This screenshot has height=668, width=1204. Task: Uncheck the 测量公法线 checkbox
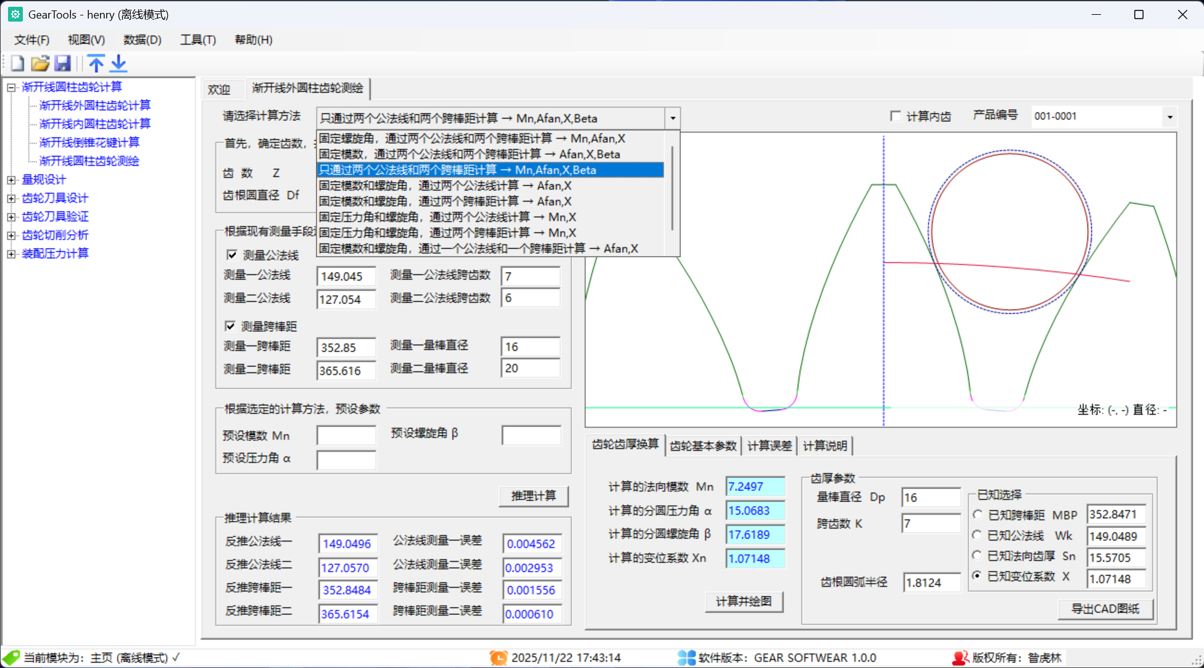coord(232,255)
